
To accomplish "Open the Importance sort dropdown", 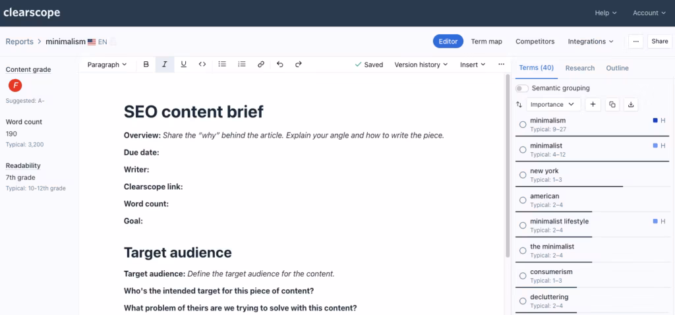I will tap(553, 105).
